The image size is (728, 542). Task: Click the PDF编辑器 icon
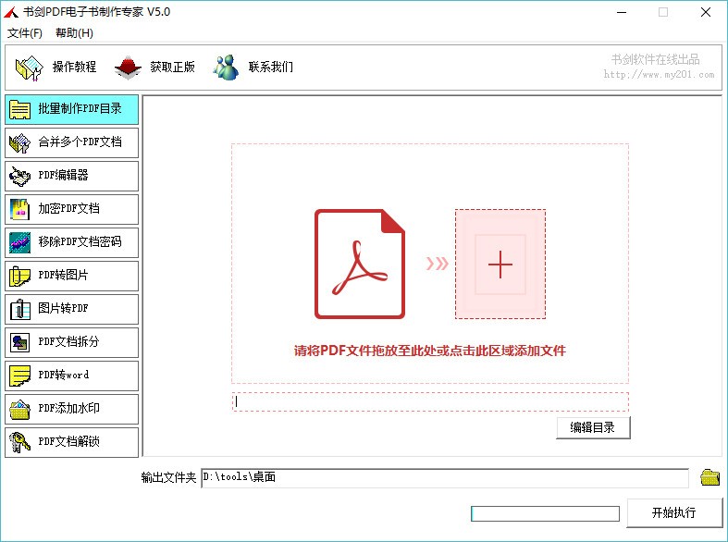click(20, 177)
